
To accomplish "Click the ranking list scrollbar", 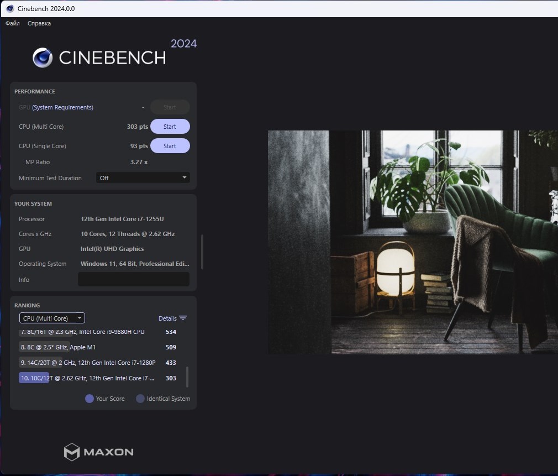I will coord(187,377).
